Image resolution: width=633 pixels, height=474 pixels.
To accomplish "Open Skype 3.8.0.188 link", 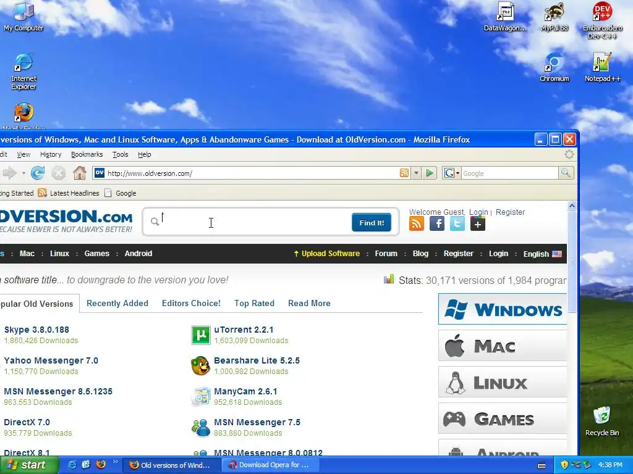I will (x=36, y=330).
